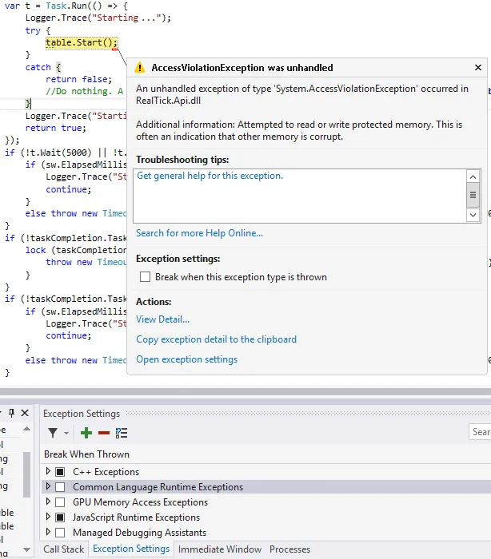491x559 pixels.
Task: Check Common Language Runtime Exceptions checkbox
Action: pos(60,487)
